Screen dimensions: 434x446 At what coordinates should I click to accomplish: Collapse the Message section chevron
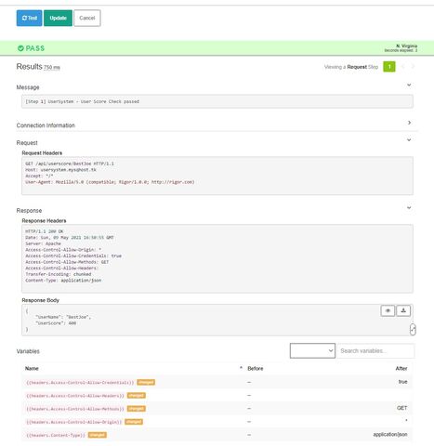409,85
